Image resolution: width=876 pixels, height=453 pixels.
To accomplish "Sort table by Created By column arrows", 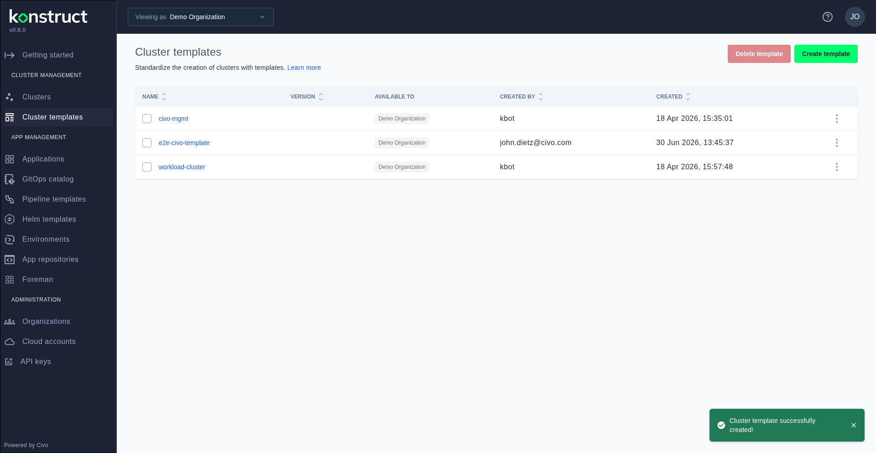I will [x=541, y=97].
